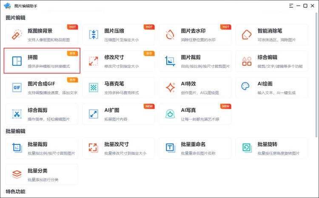This screenshot has width=319, height=198.
Task: Click the 综合裁剪 scissors icon
Action: pos(17,114)
